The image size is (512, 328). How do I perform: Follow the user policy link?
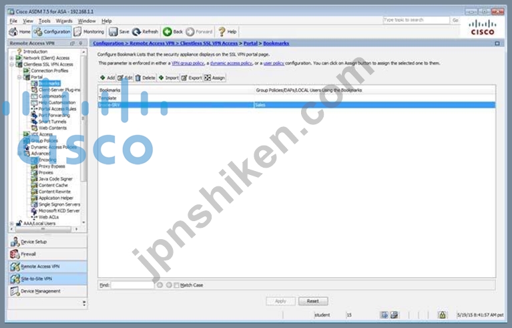(274, 63)
